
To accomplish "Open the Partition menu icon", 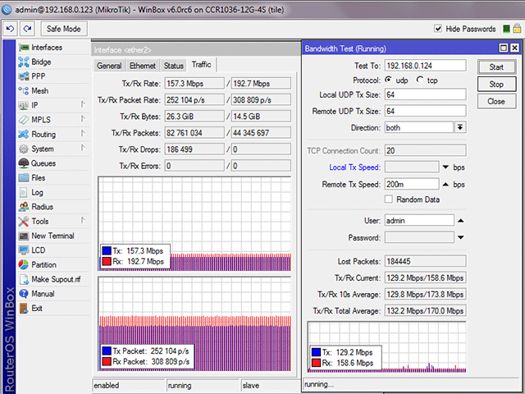I will pyautogui.click(x=23, y=265).
